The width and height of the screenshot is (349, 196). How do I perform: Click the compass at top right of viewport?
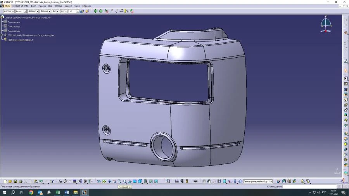tap(326, 24)
